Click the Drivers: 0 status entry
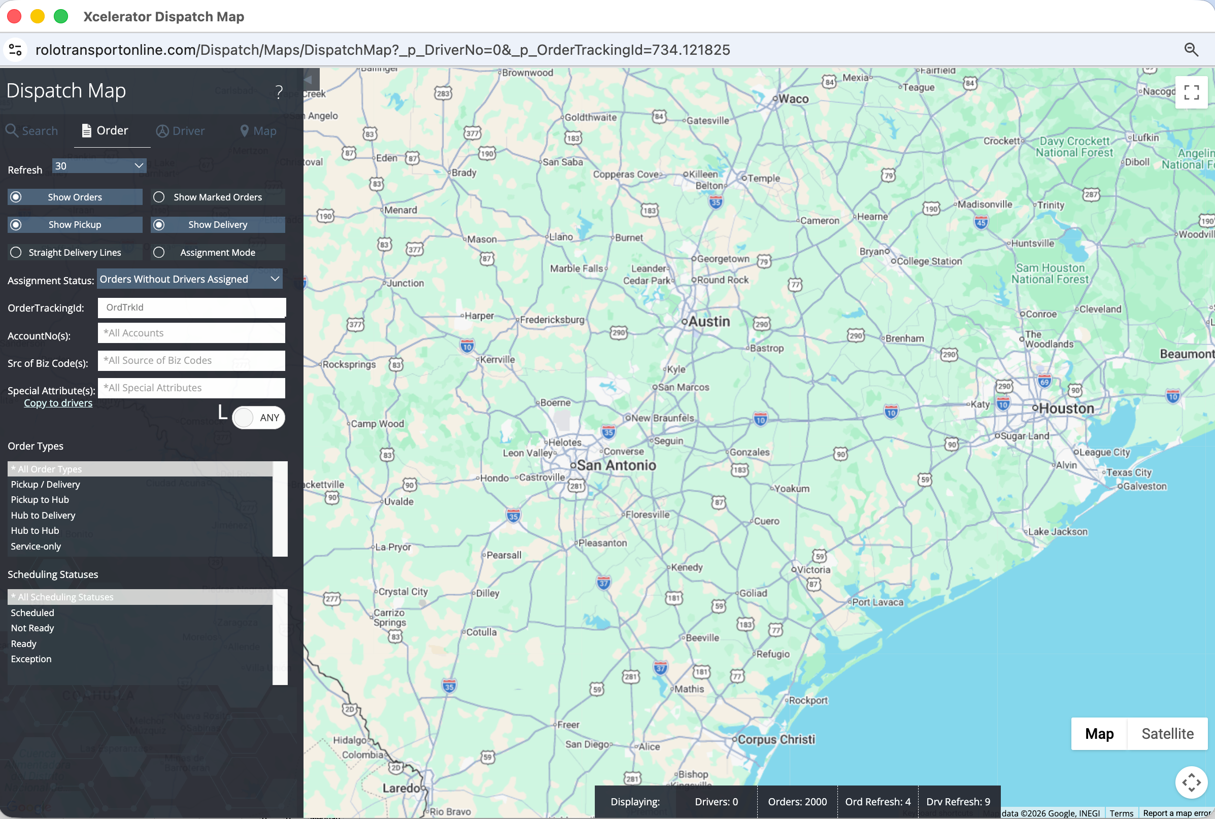 716,801
